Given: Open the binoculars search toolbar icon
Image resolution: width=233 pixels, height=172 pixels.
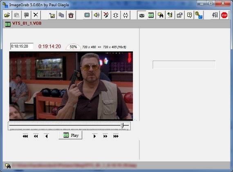Looking at the screenshot, I should [x=161, y=15].
